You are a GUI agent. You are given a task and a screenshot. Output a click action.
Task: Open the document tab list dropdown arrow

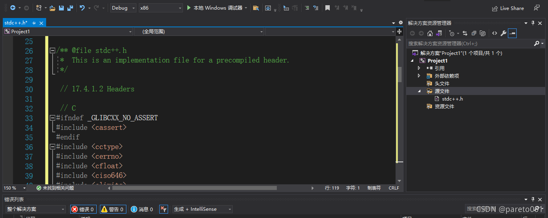(394, 23)
